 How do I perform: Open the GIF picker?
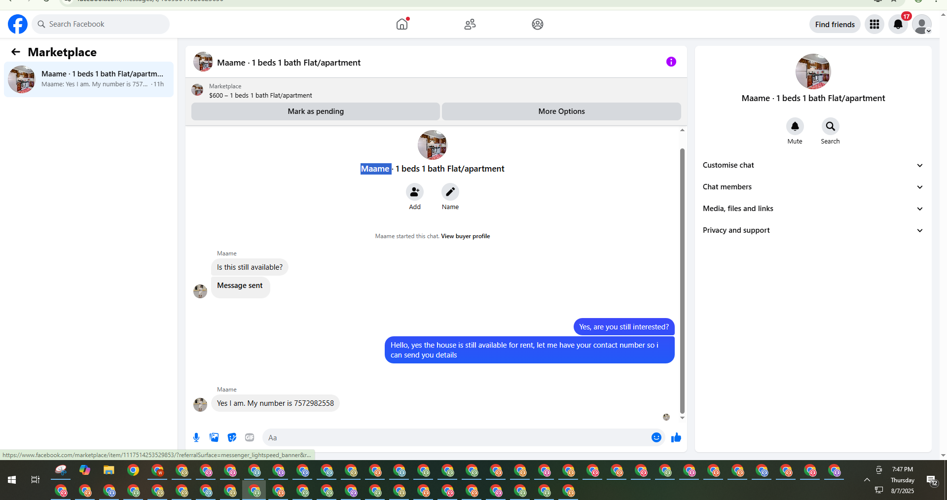tap(250, 437)
